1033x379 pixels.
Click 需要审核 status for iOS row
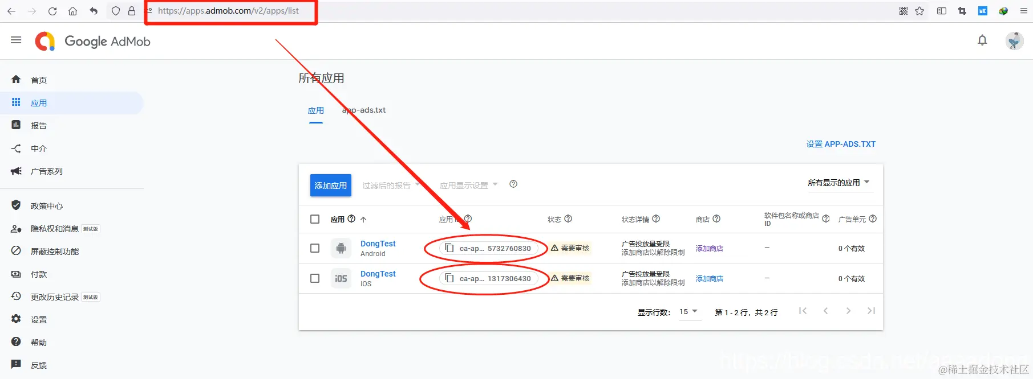tap(570, 278)
